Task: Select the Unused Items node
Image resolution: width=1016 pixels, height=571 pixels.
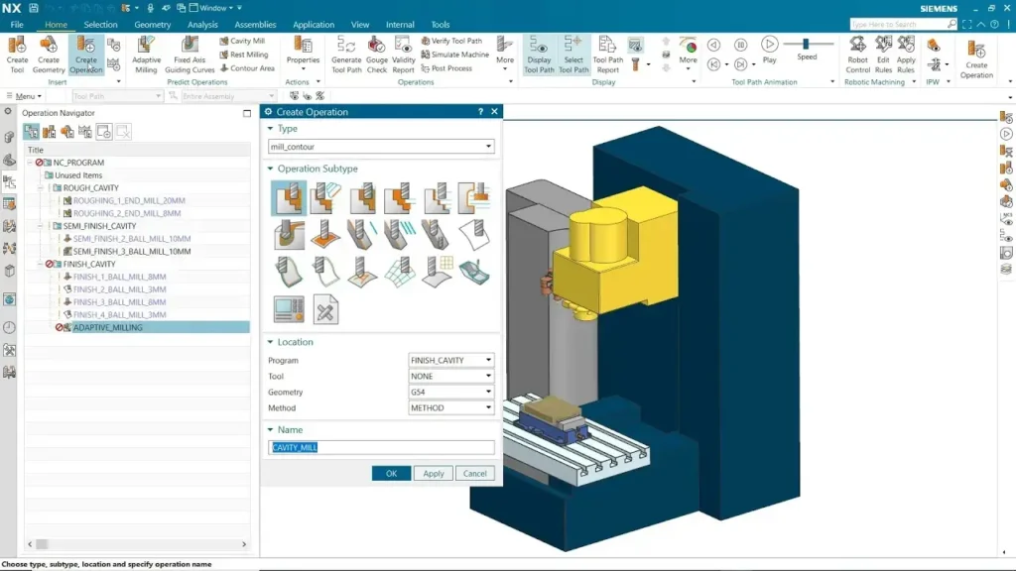Action: [x=78, y=175]
